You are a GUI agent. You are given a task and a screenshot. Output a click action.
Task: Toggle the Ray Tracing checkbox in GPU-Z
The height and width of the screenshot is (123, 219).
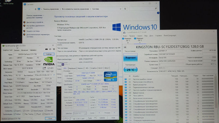[x=24, y=114]
